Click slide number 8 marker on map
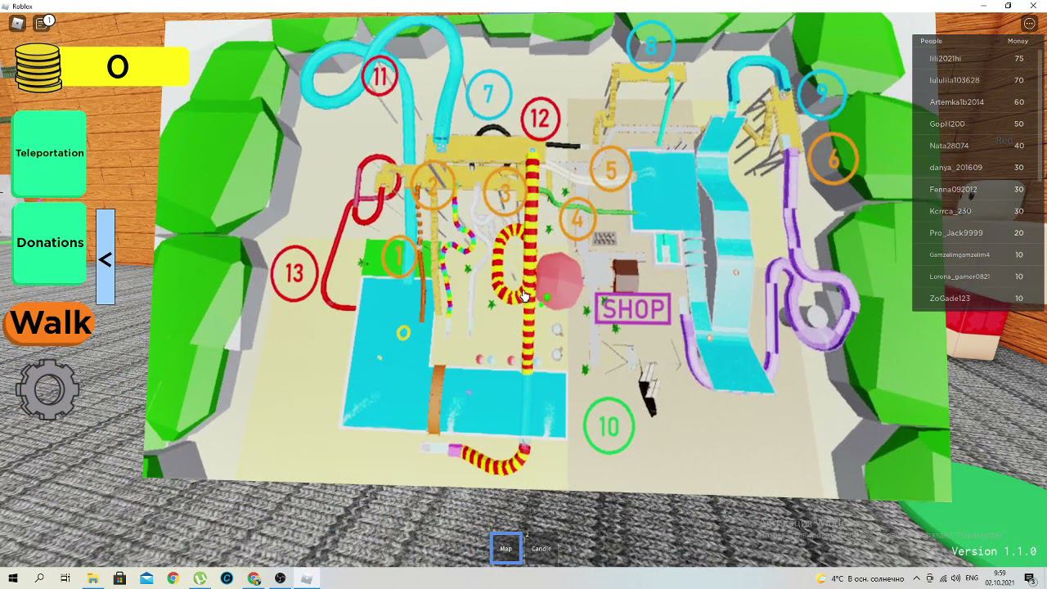1047x589 pixels. click(651, 46)
